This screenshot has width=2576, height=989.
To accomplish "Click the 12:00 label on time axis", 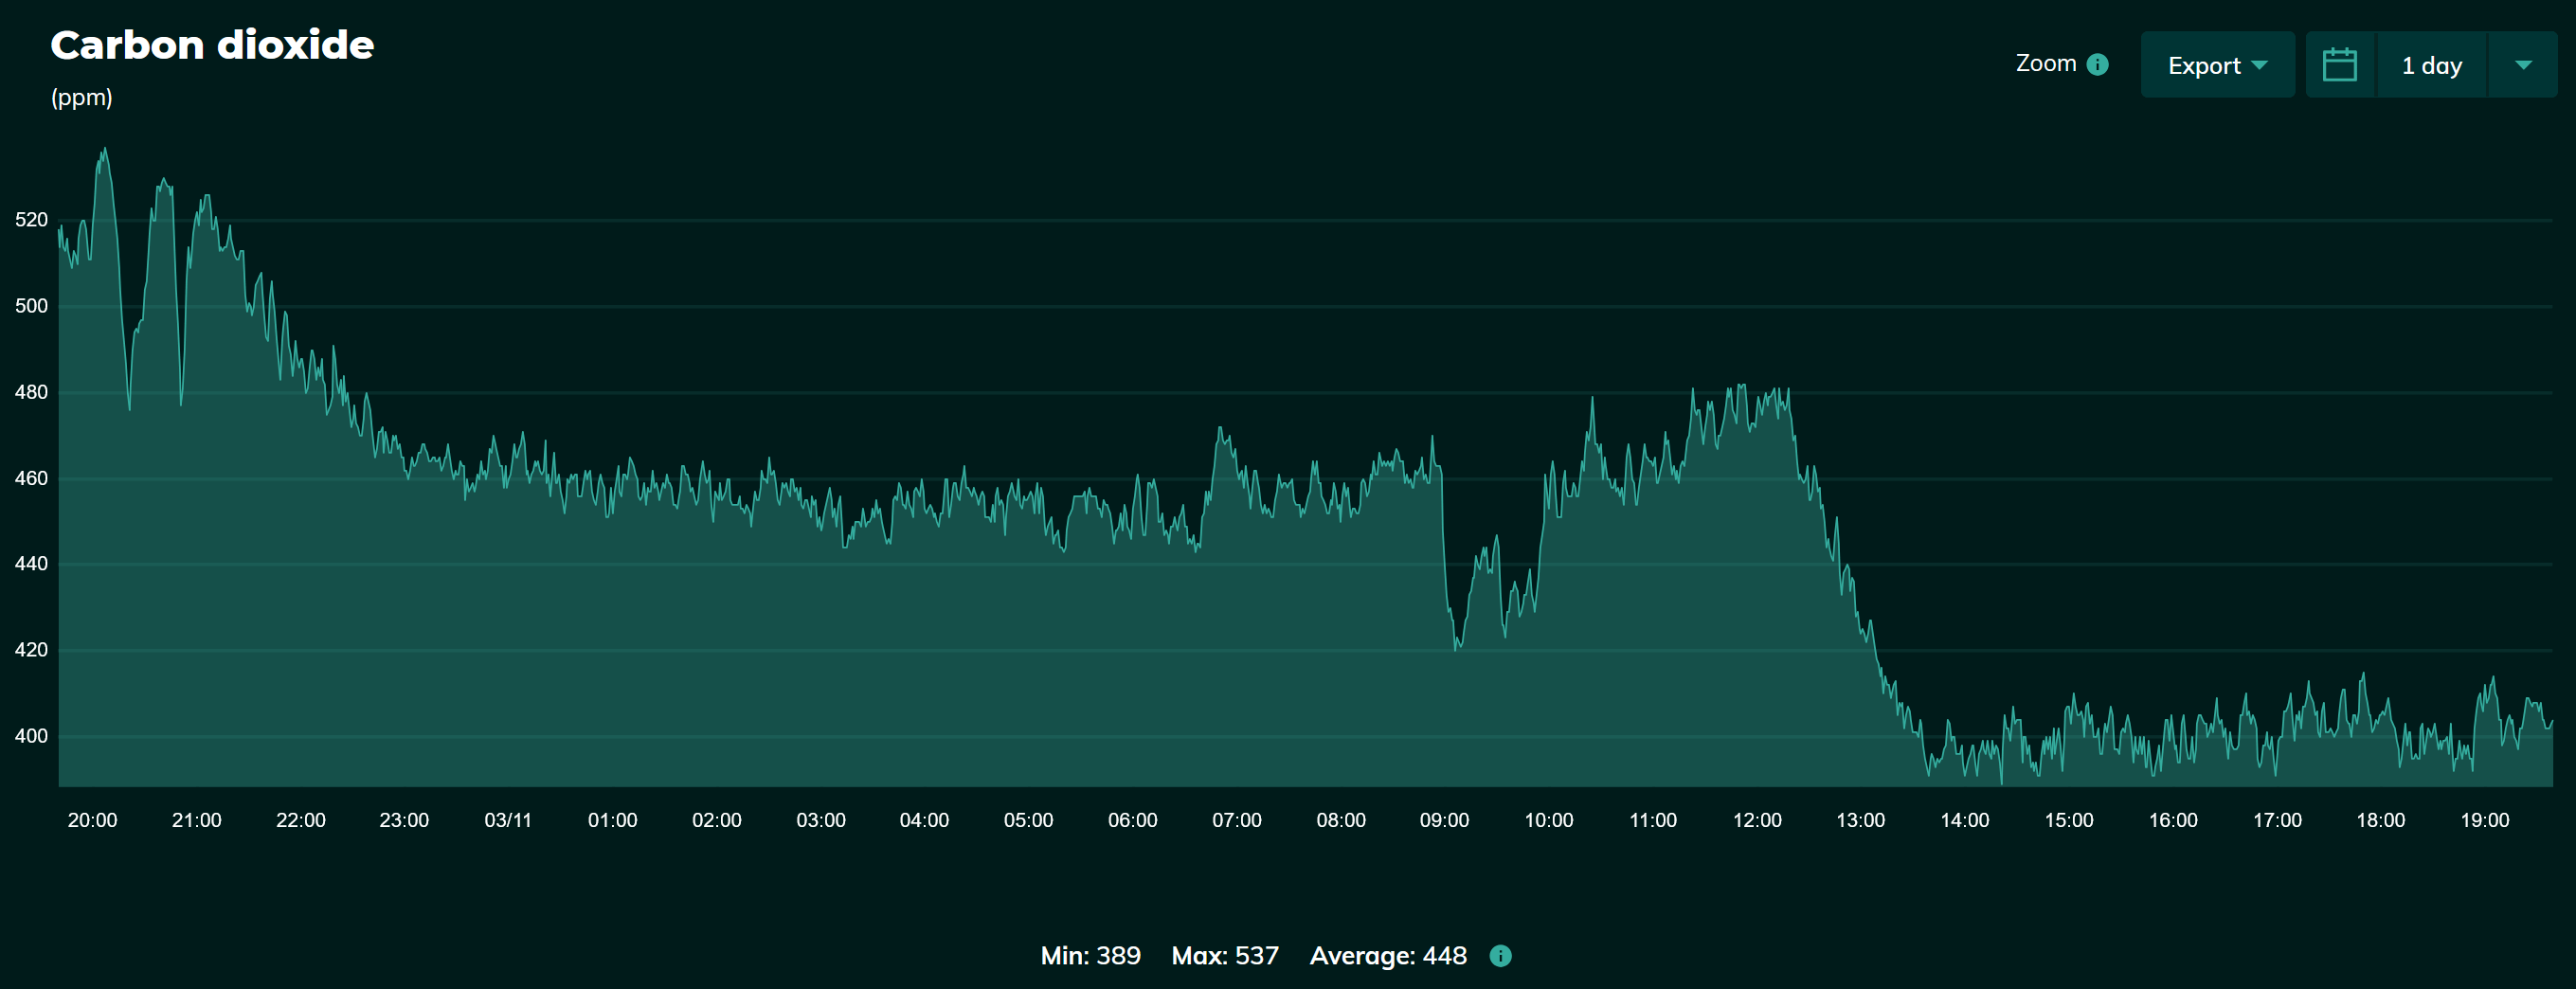I will coord(1757,820).
